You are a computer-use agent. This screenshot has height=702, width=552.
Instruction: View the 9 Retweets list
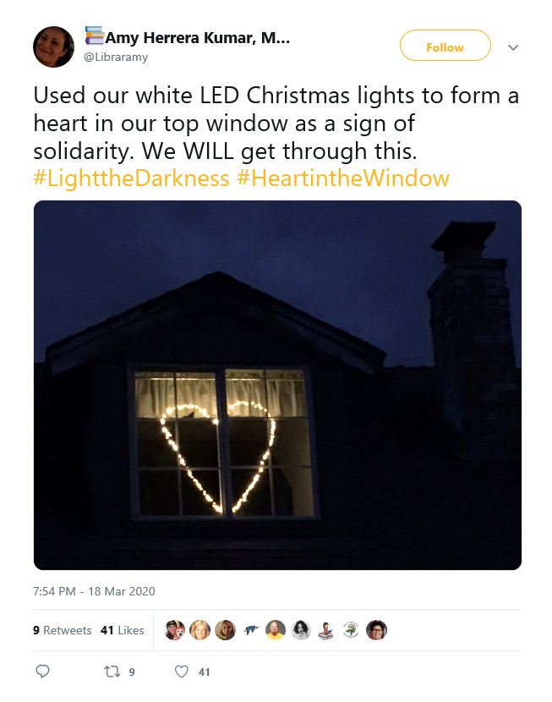coord(63,630)
